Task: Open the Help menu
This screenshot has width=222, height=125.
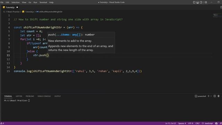Action: click(x=51, y=2)
